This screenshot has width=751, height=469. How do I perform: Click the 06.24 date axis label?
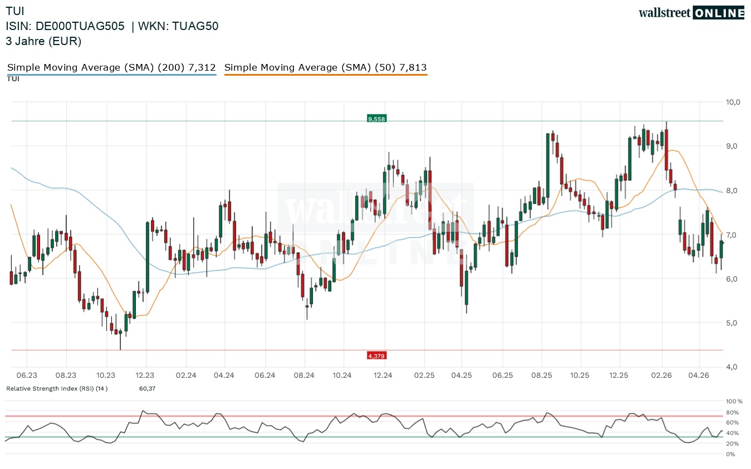(265, 376)
